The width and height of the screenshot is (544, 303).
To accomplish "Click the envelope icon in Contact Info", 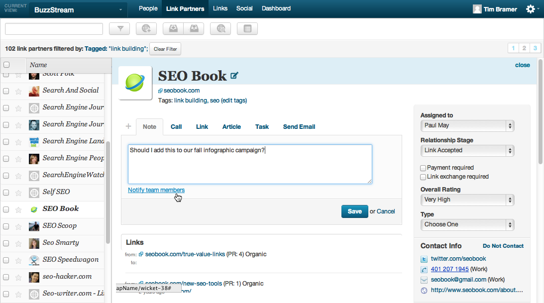I will (x=424, y=280).
